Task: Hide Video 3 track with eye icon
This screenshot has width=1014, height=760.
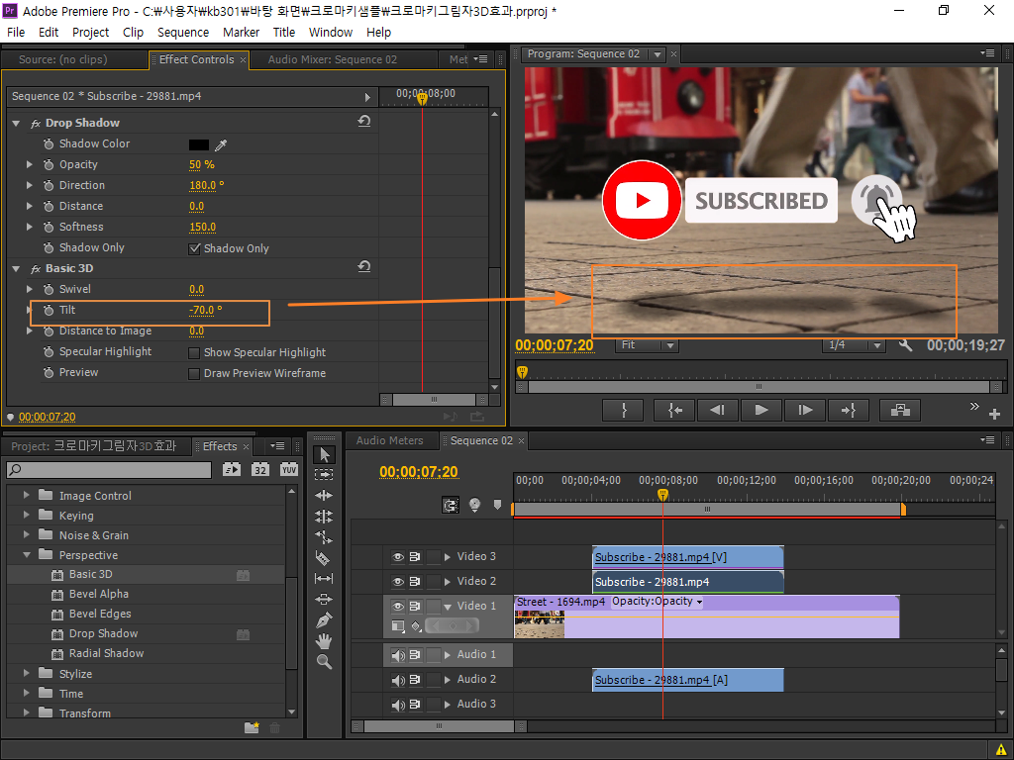Action: (398, 556)
